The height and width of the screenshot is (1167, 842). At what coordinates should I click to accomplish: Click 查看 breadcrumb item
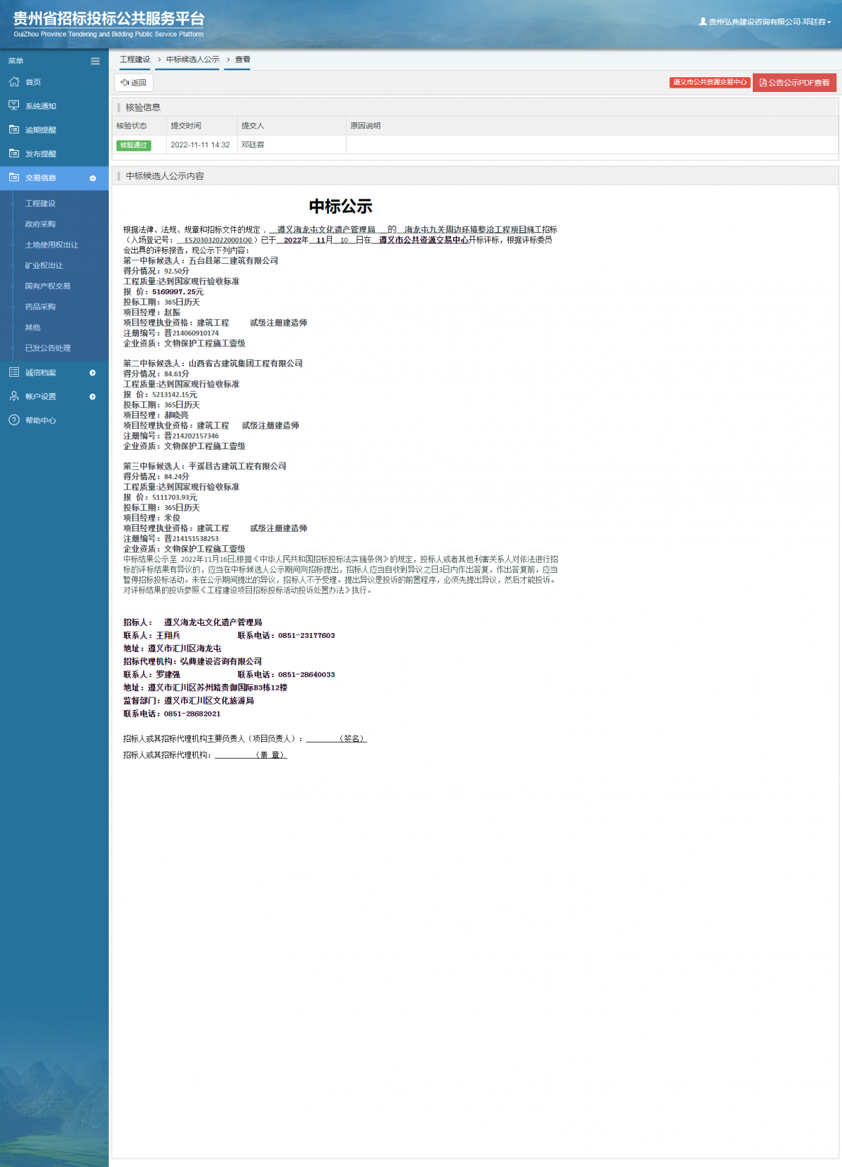click(243, 60)
